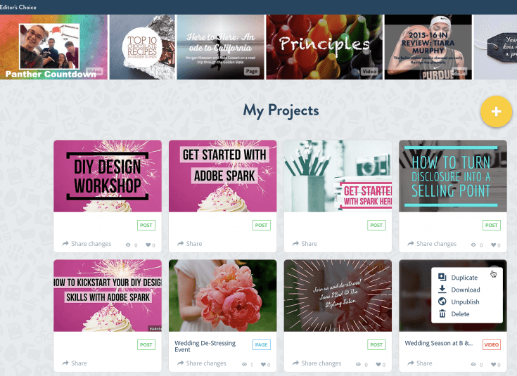Click heart icon on DIY Design Workshop card
Image resolution: width=517 pixels, height=376 pixels.
pos(148,245)
